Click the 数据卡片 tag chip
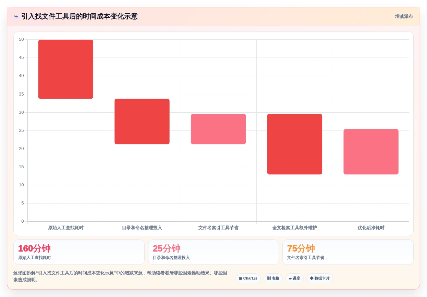The height and width of the screenshot is (297, 427). point(320,278)
